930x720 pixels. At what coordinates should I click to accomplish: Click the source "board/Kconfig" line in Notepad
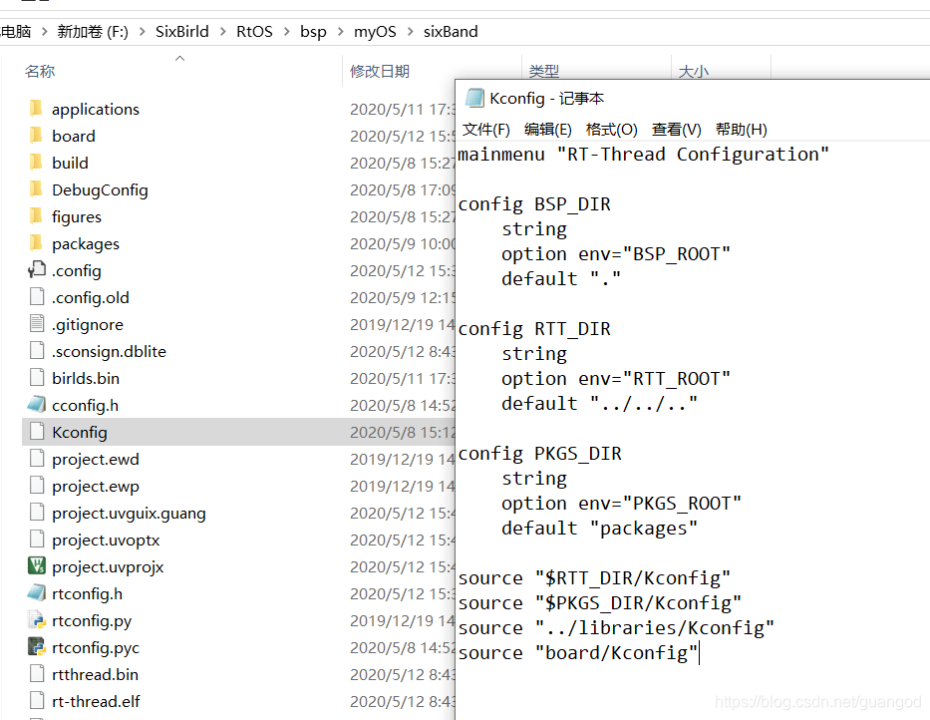tap(578, 653)
